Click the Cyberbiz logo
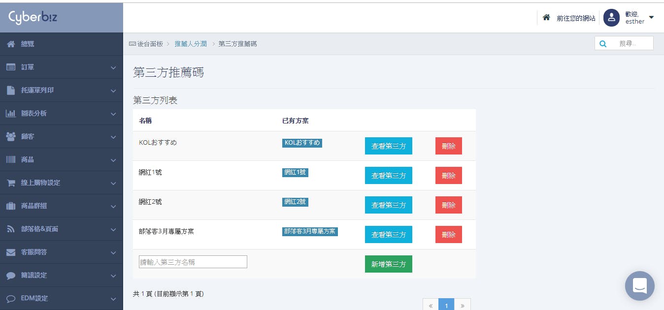 [33, 17]
